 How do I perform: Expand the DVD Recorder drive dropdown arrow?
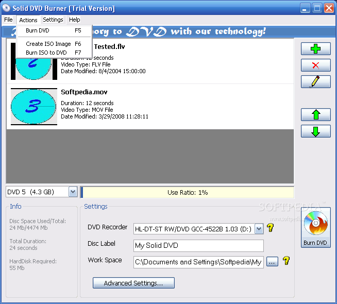click(259, 229)
